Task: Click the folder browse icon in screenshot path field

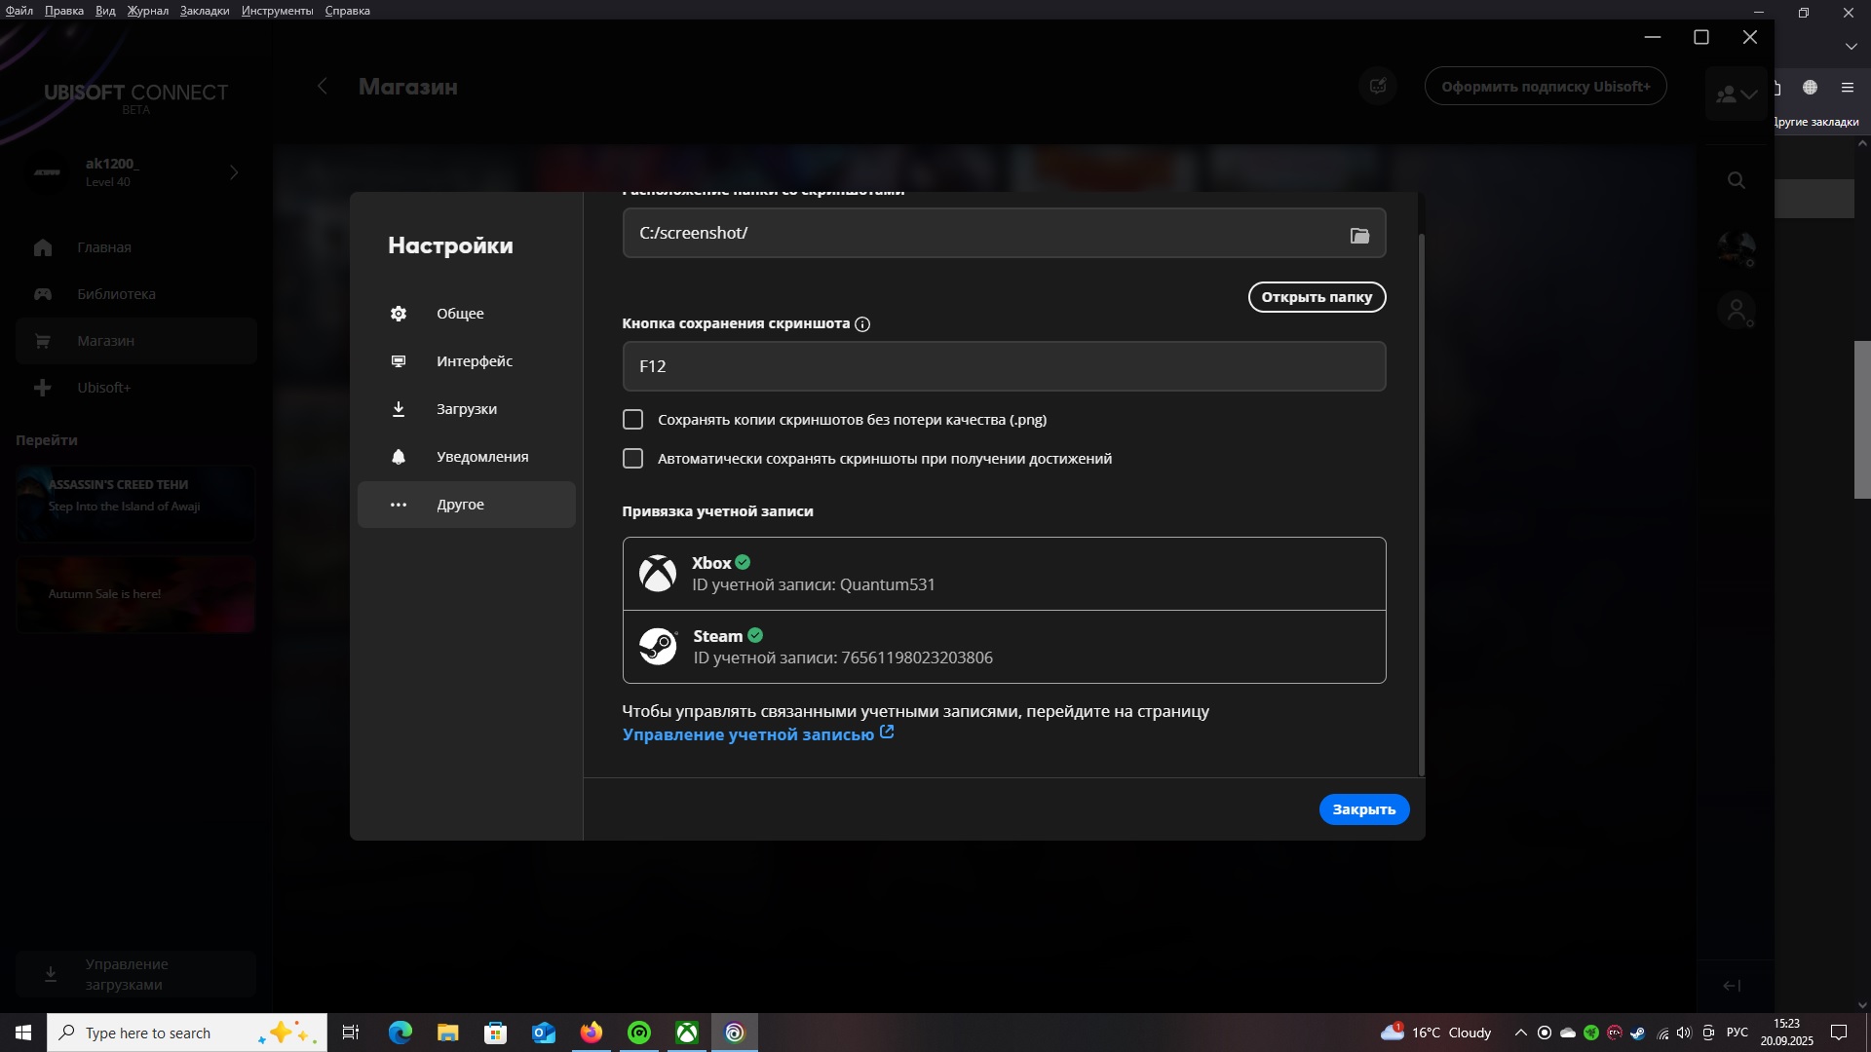Action: click(1359, 235)
